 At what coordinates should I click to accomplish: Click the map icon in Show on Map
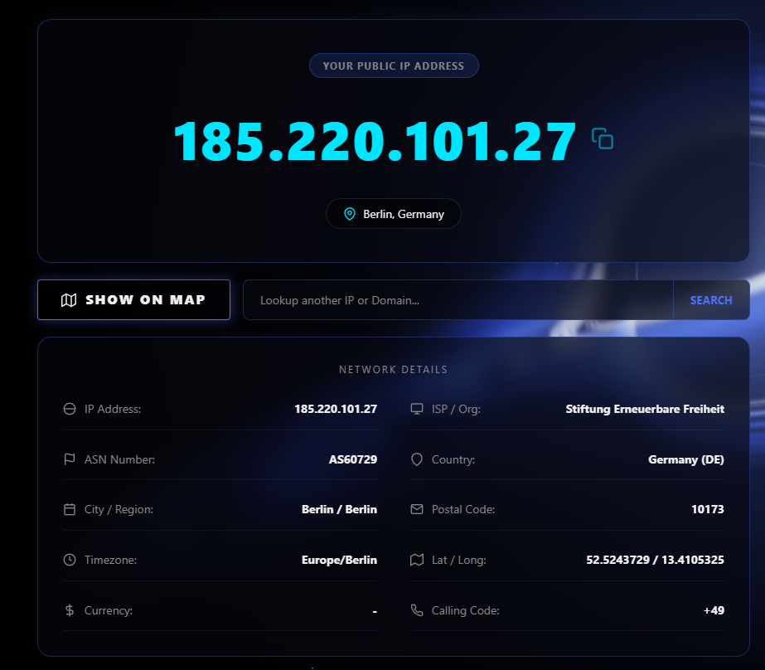coord(69,300)
